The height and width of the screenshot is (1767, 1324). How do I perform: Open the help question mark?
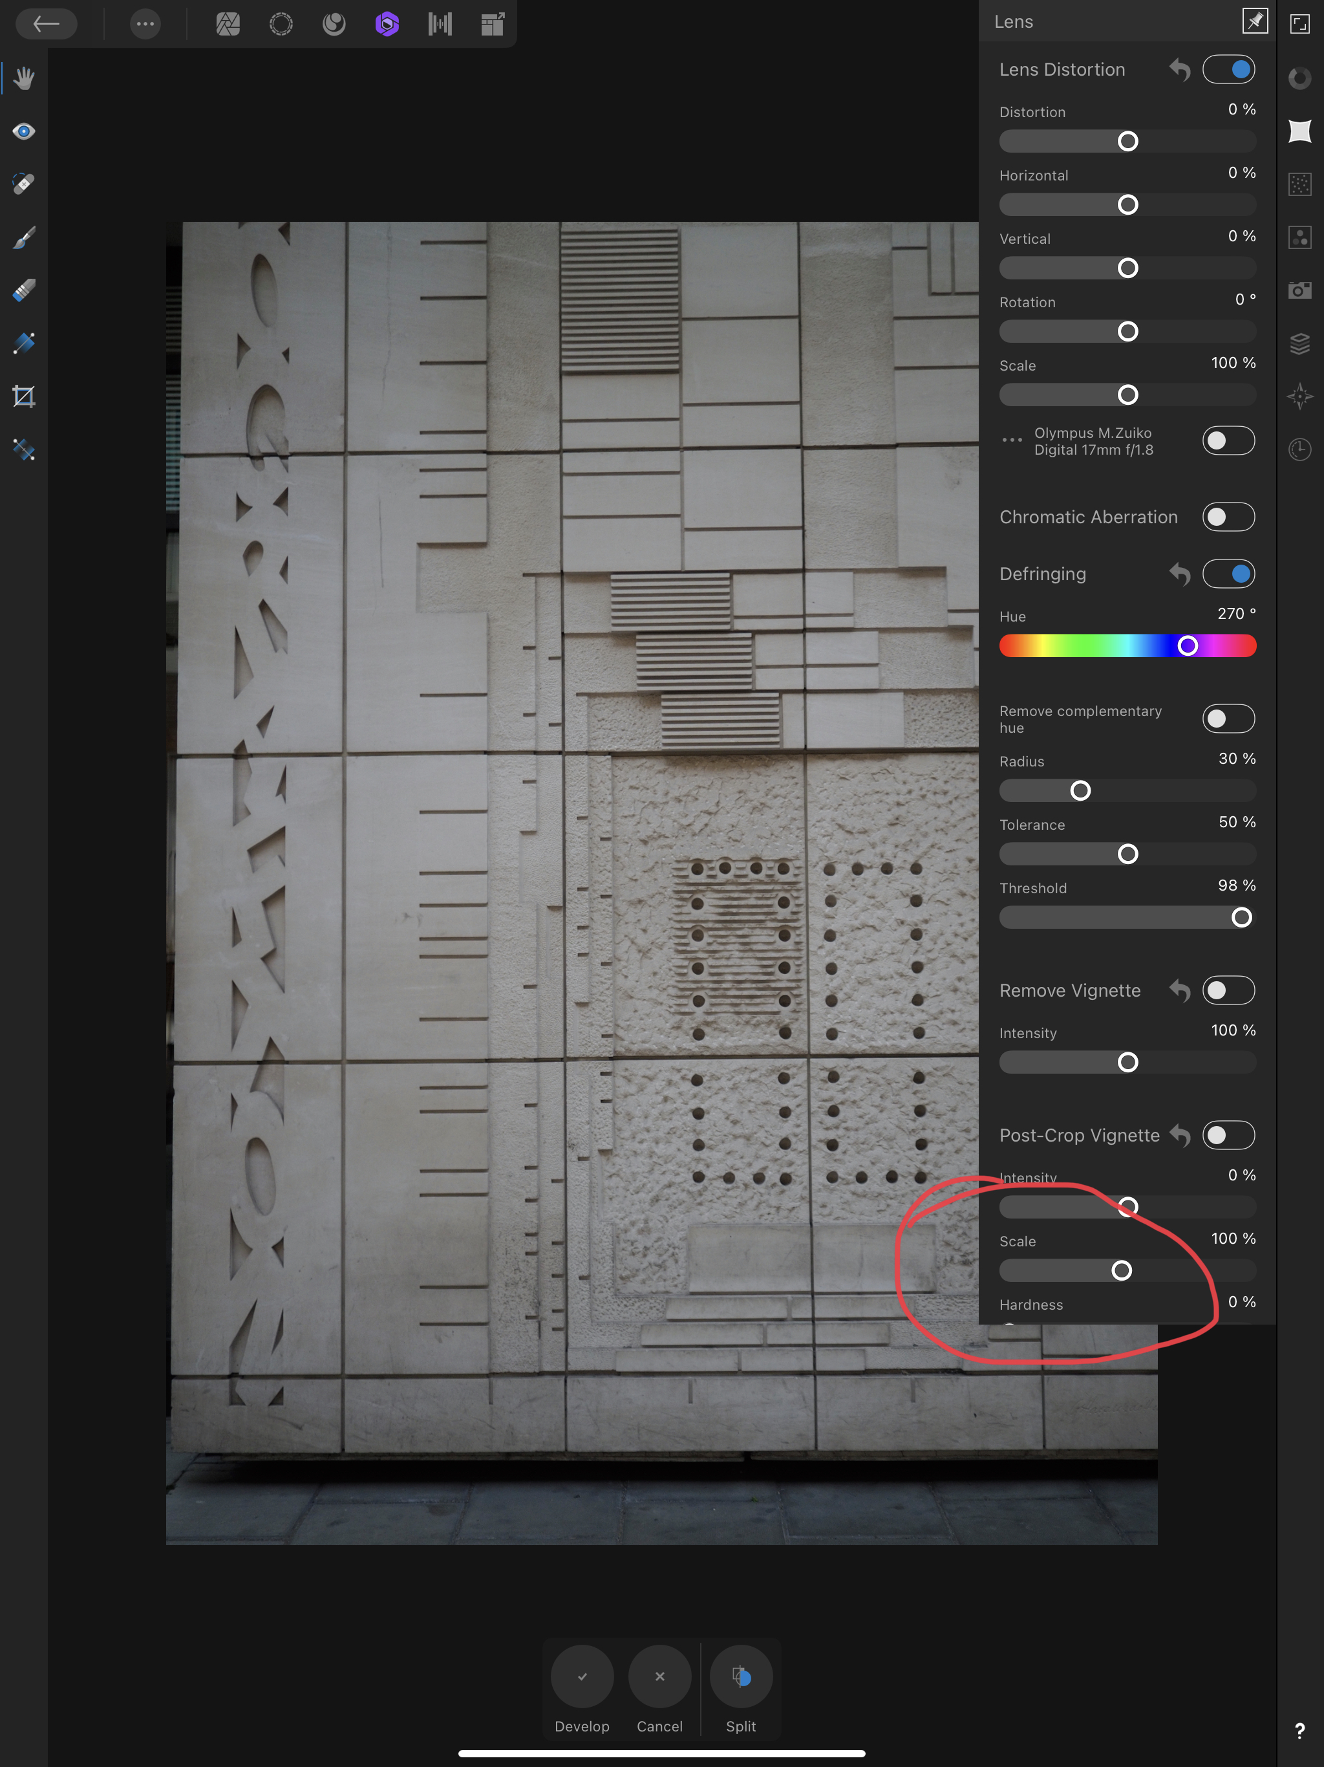[1300, 1730]
